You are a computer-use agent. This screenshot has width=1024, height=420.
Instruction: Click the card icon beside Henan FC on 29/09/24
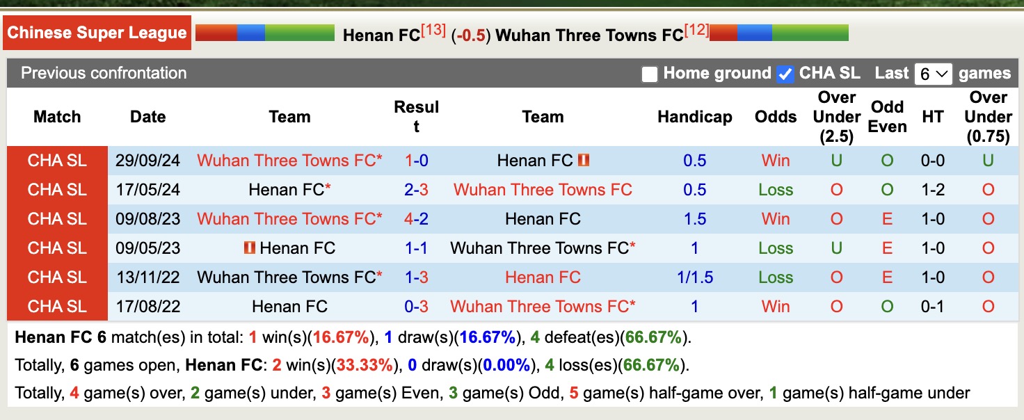tap(583, 160)
